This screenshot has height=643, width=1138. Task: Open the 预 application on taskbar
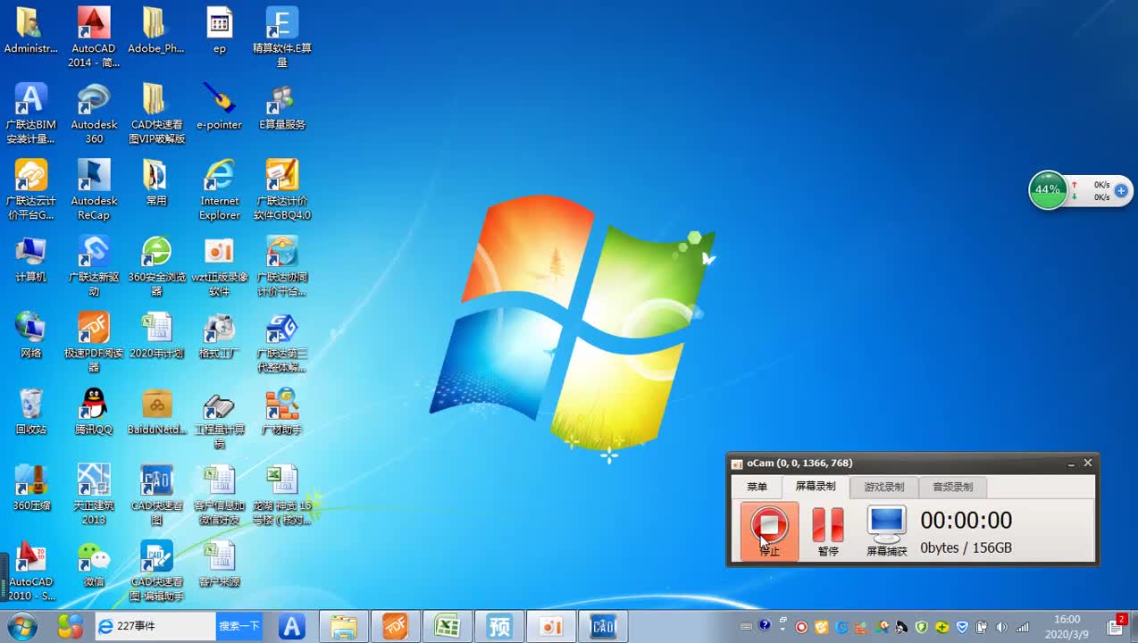pyautogui.click(x=498, y=626)
